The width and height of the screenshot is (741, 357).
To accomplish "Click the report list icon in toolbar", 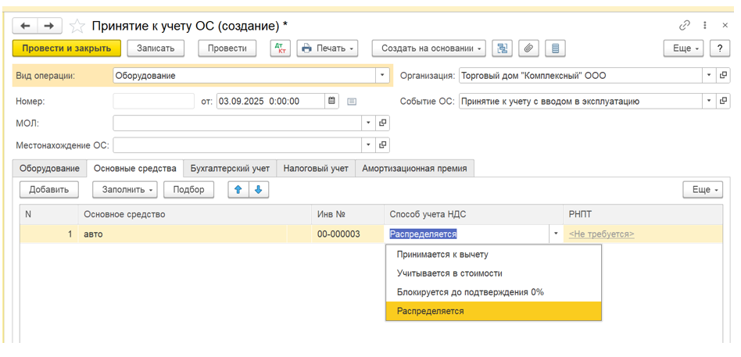I will point(555,48).
